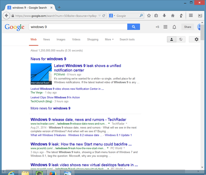Viewport: 206px width, 175px height.
Task: Click the horizontal scrollbar right arrow
Action: coord(198,171)
